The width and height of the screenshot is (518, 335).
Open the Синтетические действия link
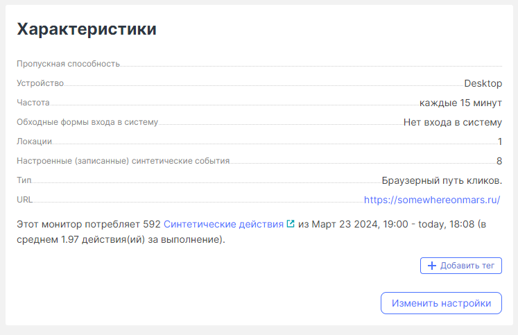(224, 224)
